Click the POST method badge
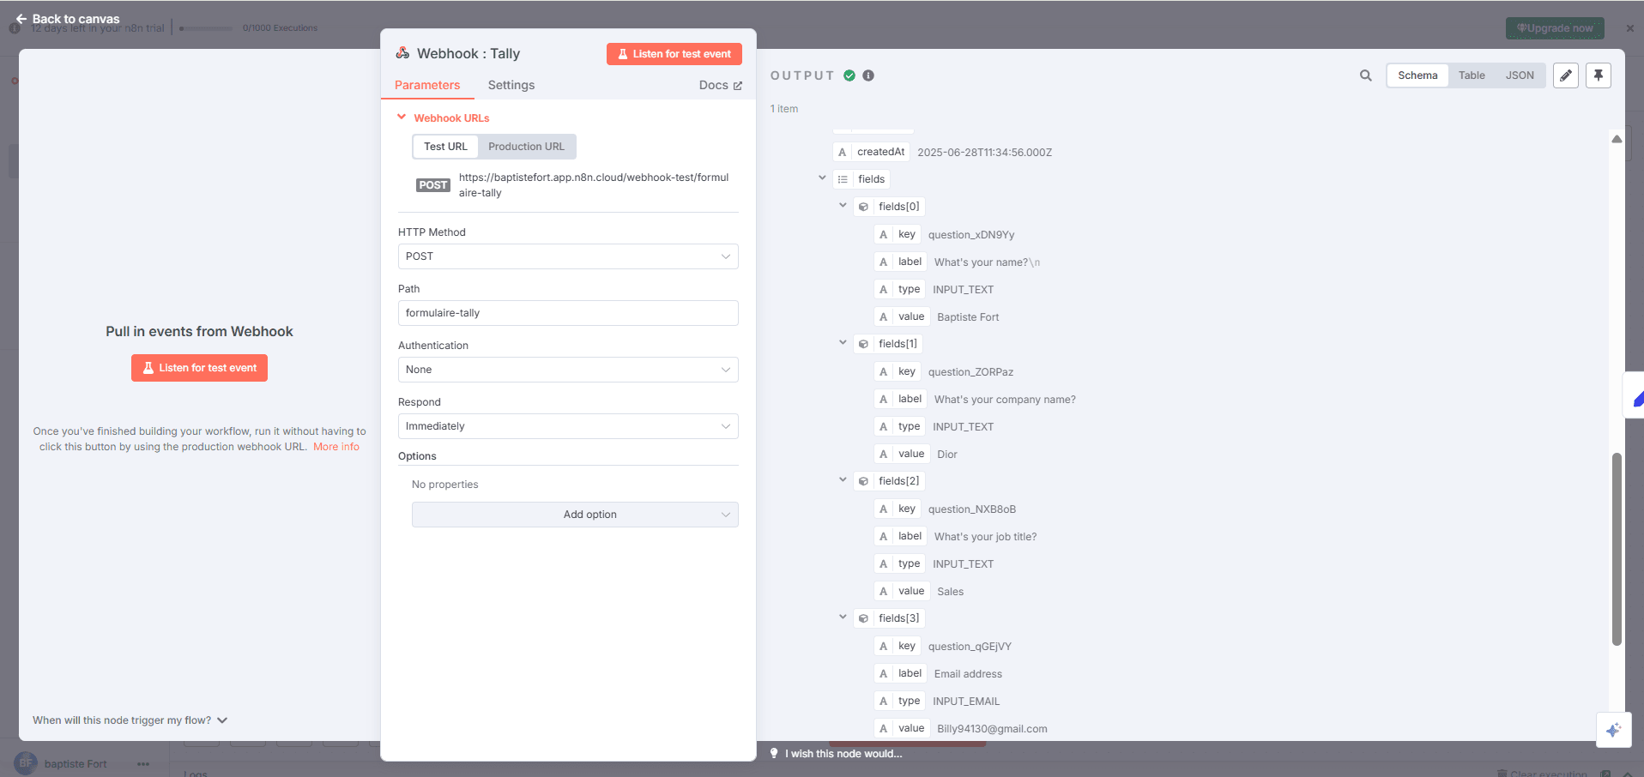Screen dimensions: 1644x777 coord(432,185)
